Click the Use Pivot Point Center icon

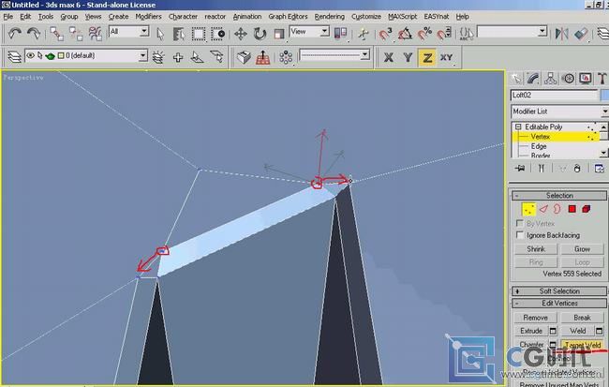coord(341,34)
